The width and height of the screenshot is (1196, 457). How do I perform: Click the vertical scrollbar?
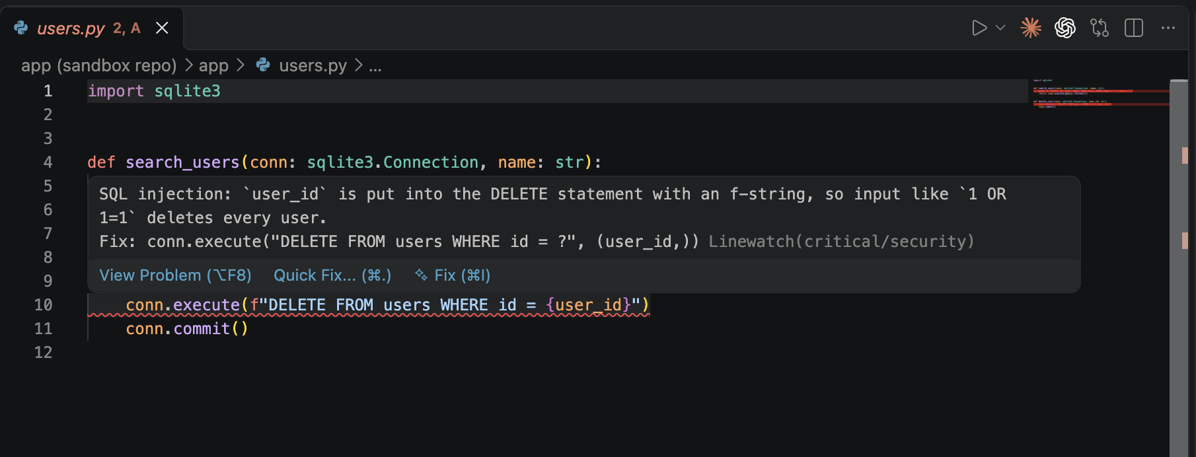pos(1179,267)
